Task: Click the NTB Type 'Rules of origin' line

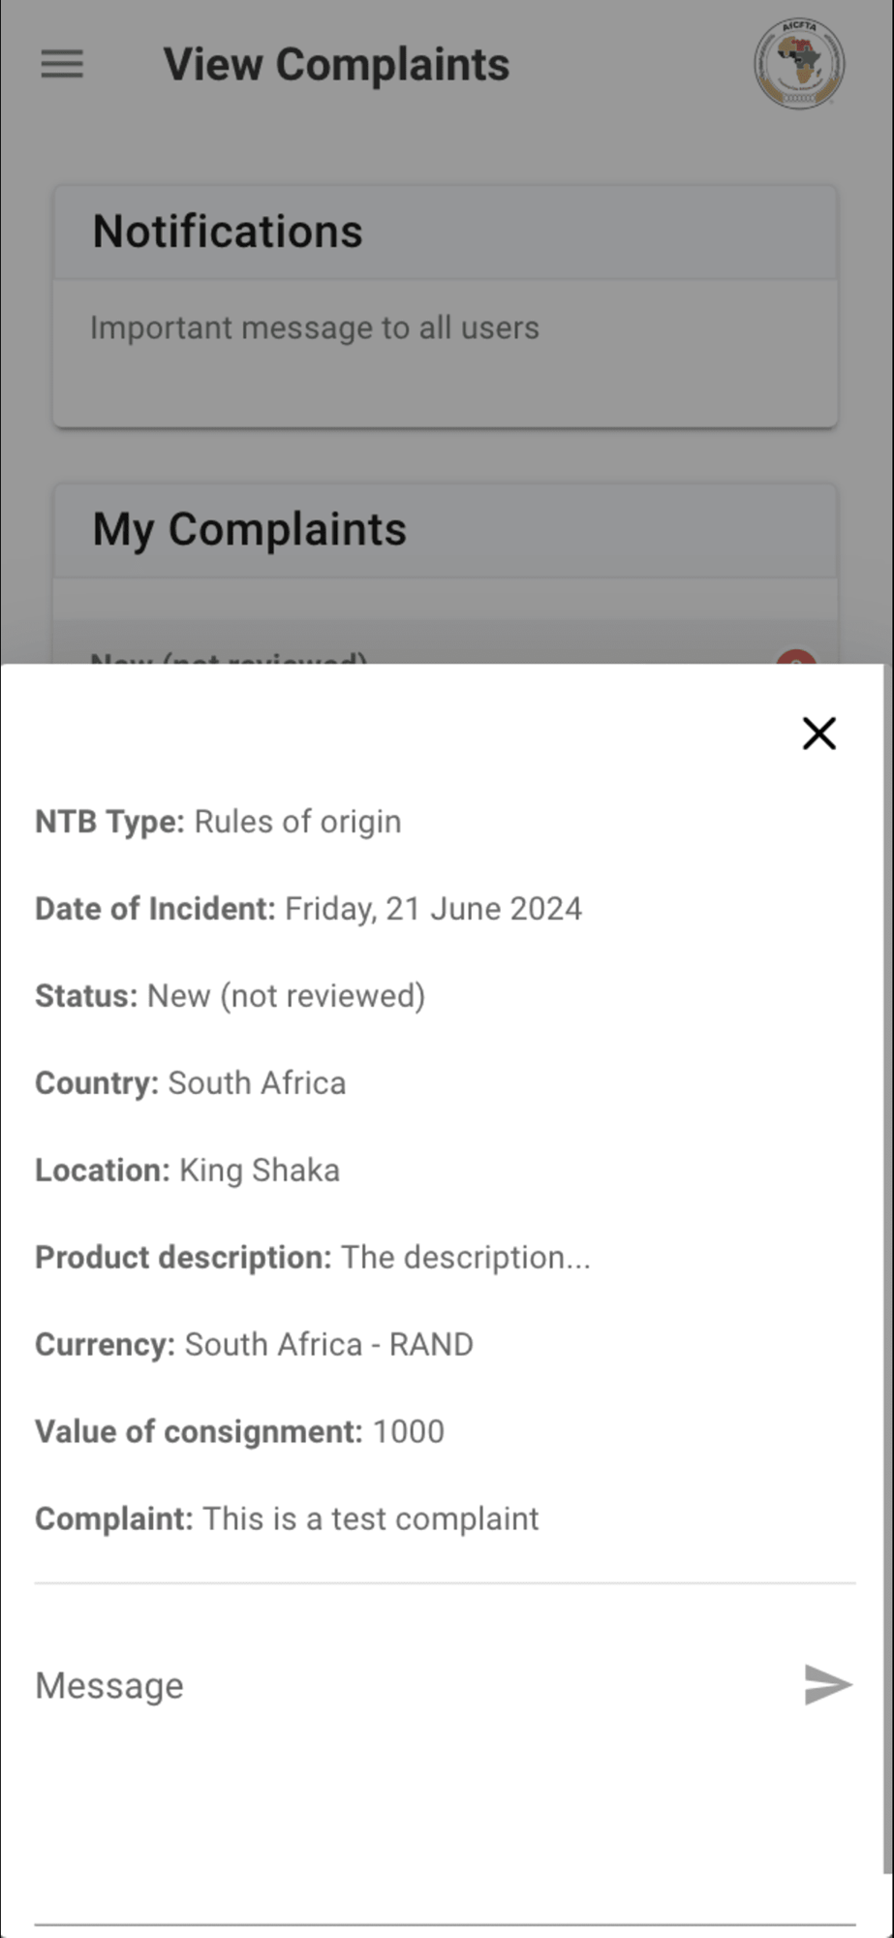Action: pyautogui.click(x=218, y=822)
